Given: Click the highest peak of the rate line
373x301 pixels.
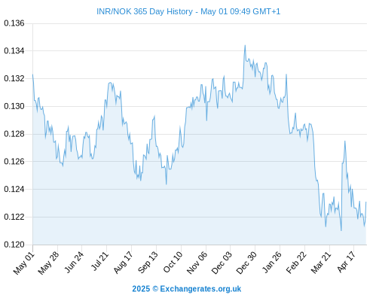Looking at the screenshot, I should 245,46.
